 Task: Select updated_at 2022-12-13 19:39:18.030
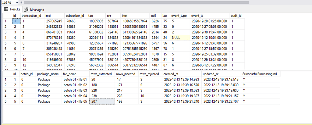coord(221,85)
